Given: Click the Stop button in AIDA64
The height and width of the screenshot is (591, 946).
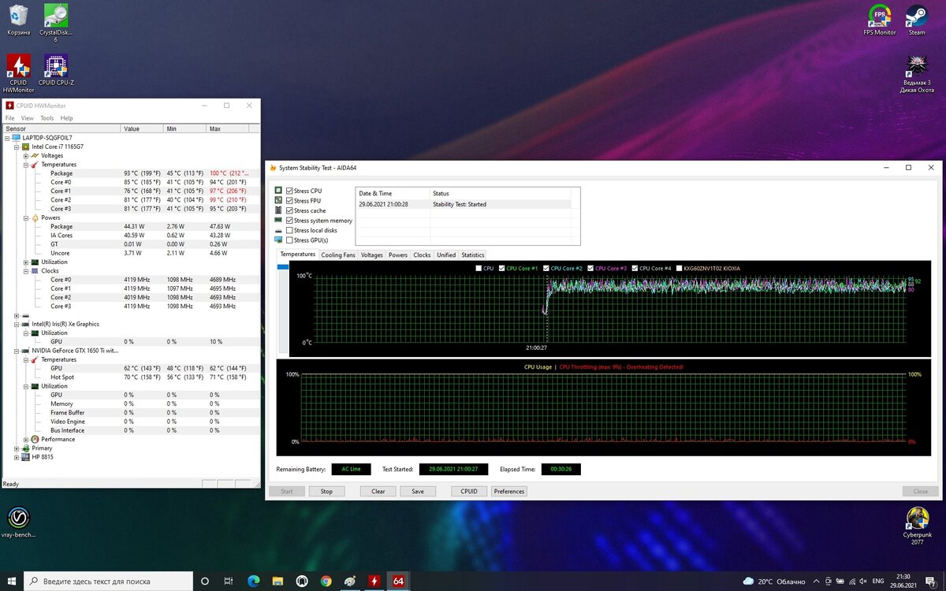Looking at the screenshot, I should click(326, 491).
